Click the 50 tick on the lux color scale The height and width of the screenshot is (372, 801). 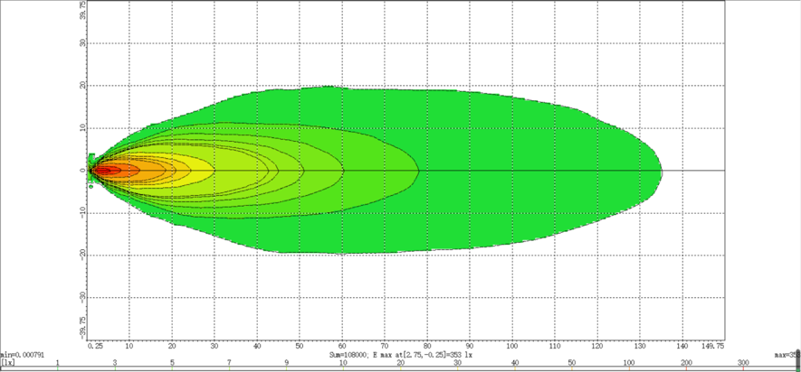coord(571,363)
